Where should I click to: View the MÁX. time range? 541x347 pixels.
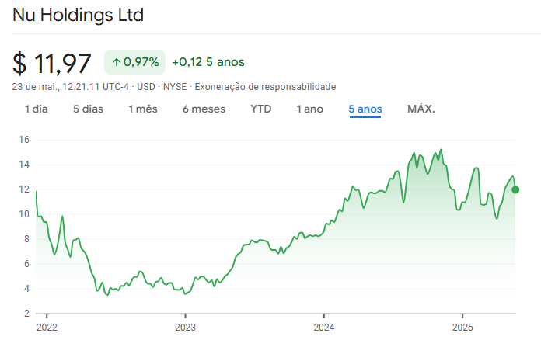coord(421,109)
